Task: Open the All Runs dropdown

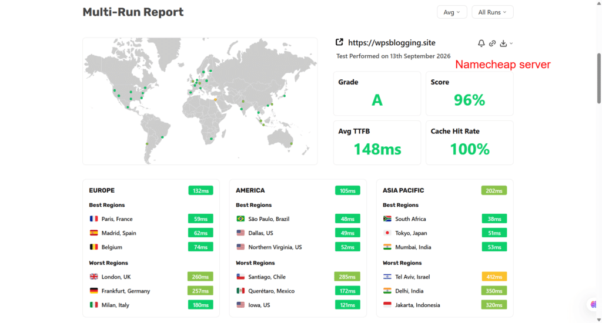Action: (492, 12)
